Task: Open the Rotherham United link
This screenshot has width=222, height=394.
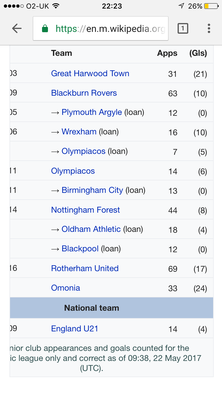Action: tap(85, 268)
